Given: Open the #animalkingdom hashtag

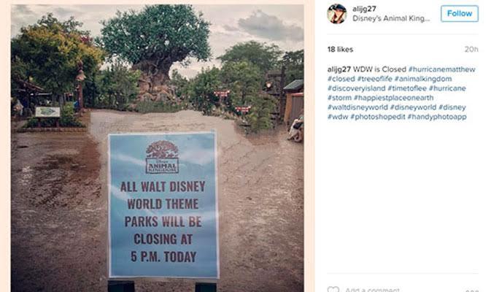Looking at the screenshot, I should point(423,79).
